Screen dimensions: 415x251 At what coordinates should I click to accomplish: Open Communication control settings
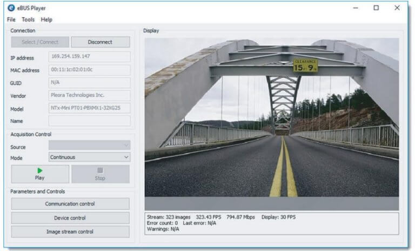coord(70,204)
